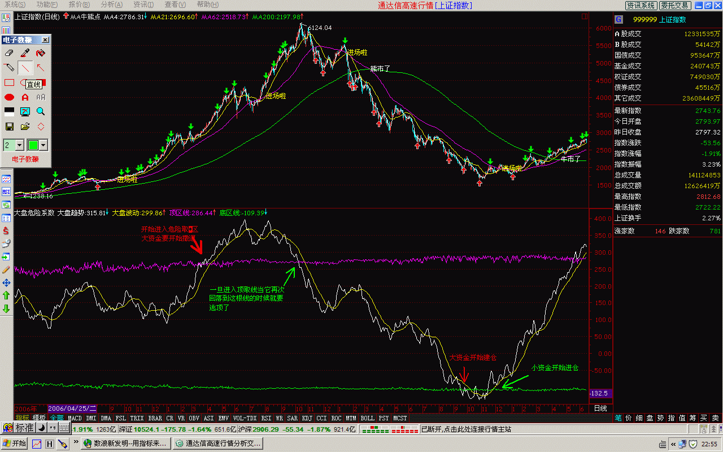Click the G icon beside 999999
Screen dimensions: 723x452
[x=619, y=19]
